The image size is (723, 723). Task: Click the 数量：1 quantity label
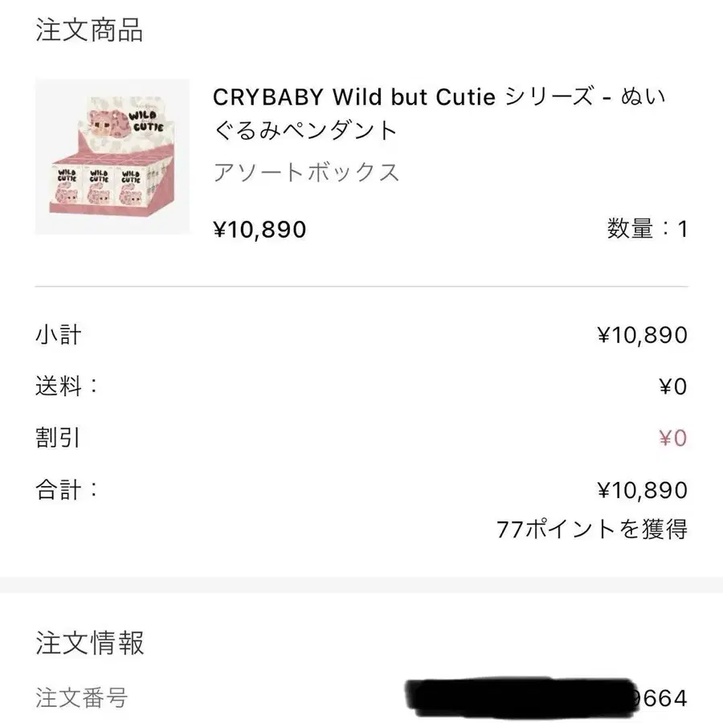(x=647, y=229)
